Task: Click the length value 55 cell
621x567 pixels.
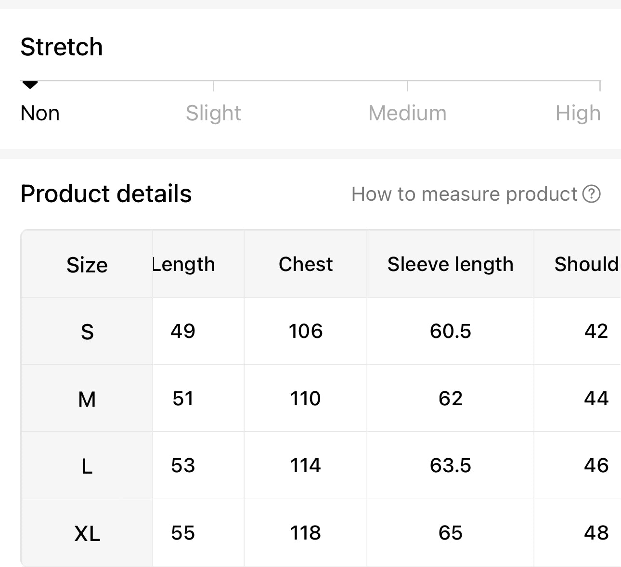Action: click(x=183, y=533)
